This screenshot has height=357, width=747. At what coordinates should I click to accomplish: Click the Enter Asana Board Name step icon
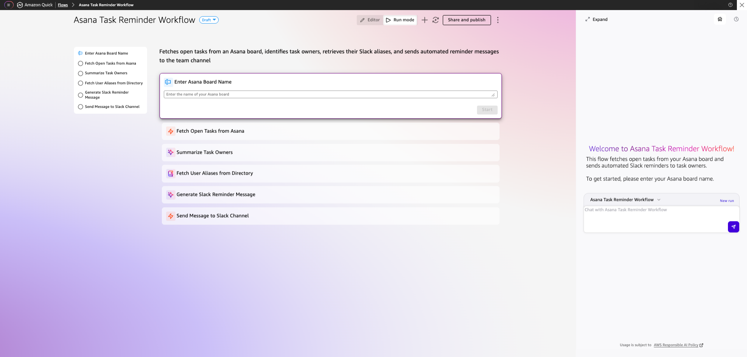point(168,82)
